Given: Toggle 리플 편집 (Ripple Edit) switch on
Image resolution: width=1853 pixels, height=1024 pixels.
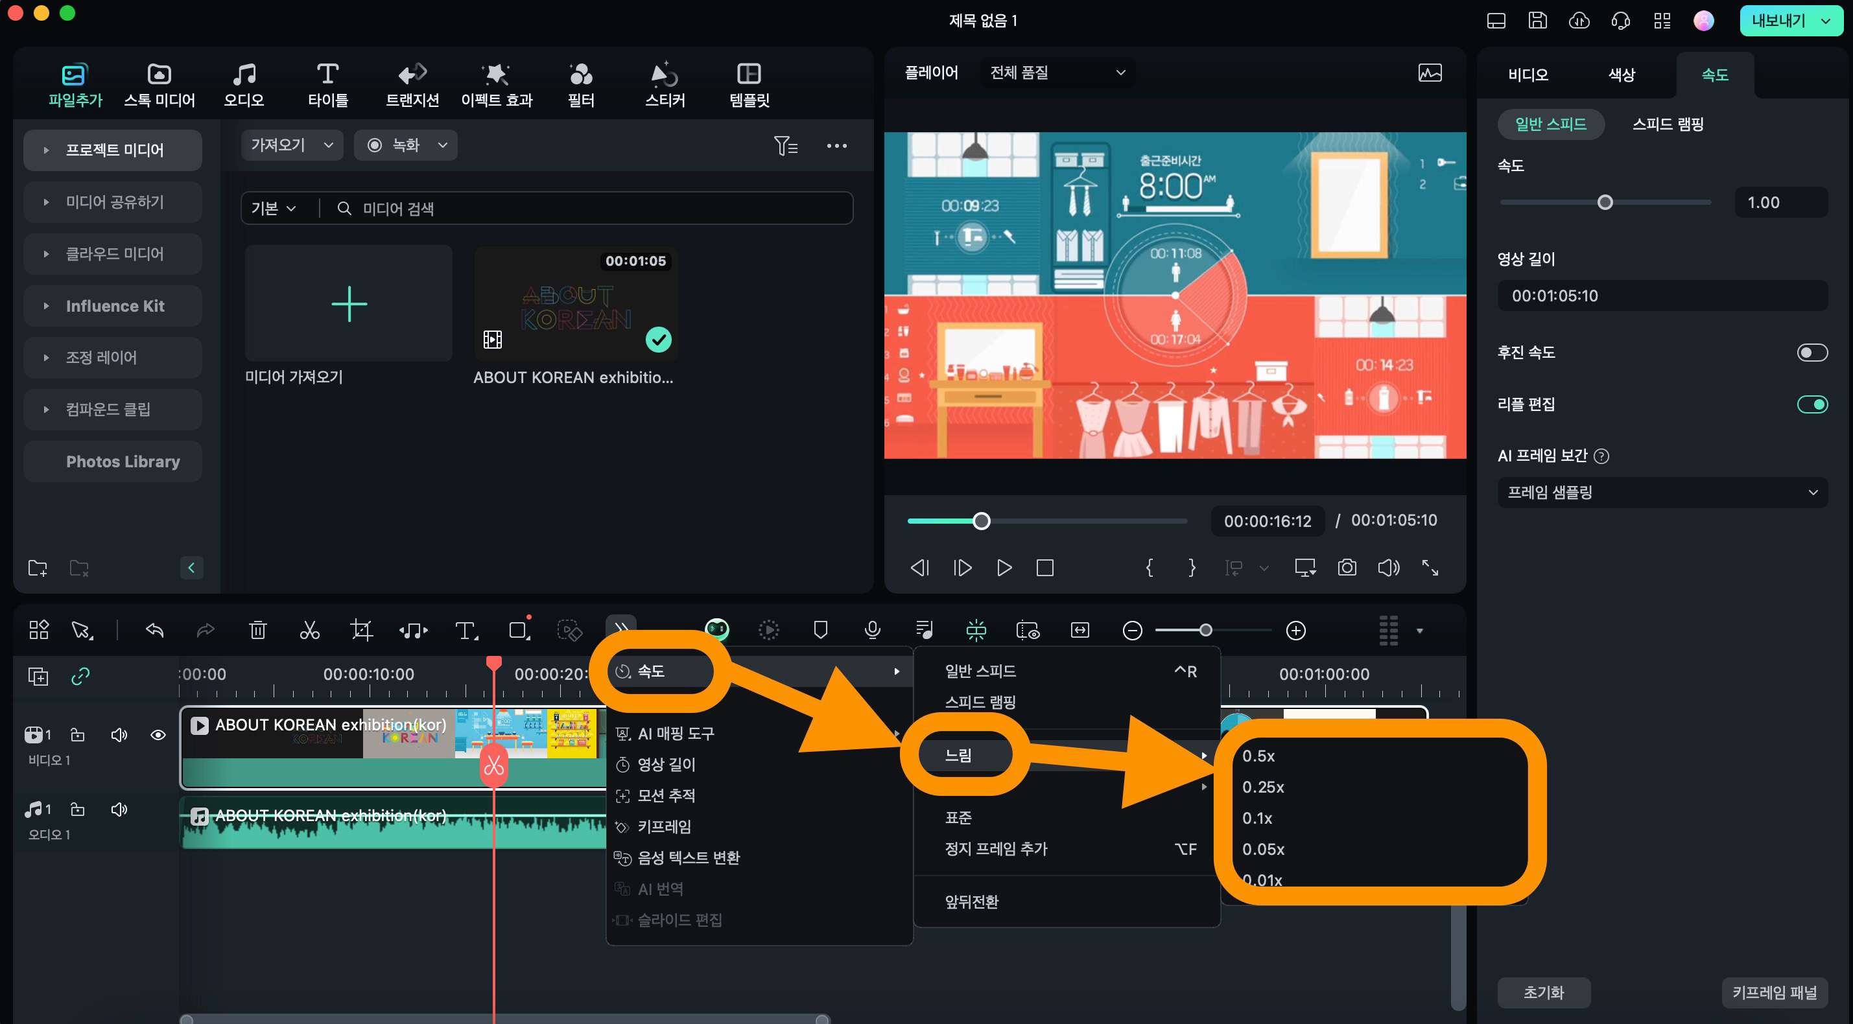Looking at the screenshot, I should [x=1813, y=404].
